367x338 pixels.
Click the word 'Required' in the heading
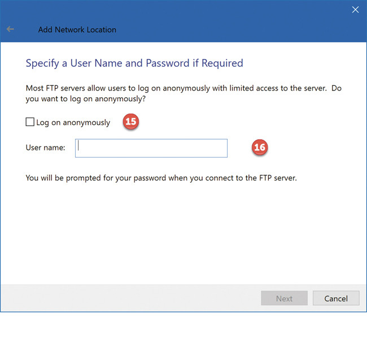click(221, 63)
